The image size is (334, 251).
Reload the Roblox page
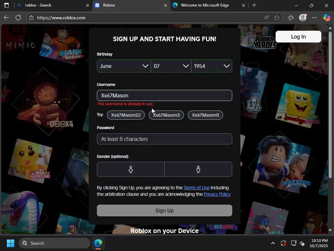(18, 18)
